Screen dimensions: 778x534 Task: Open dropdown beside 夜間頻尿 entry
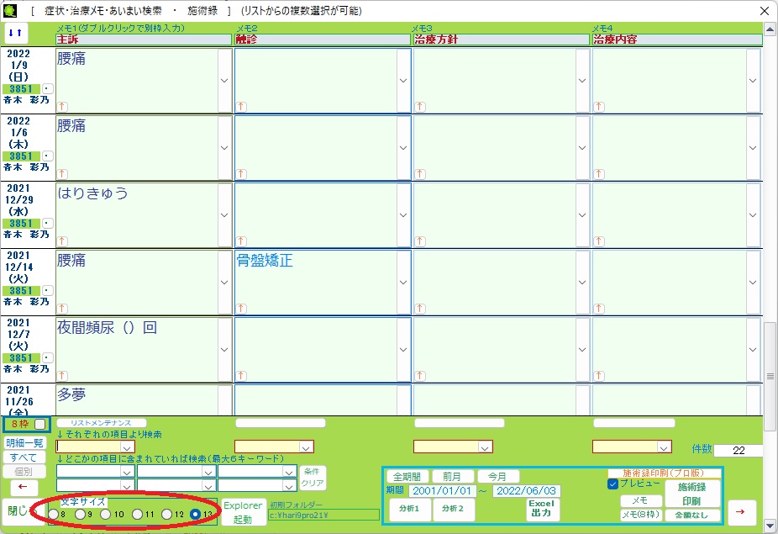[x=224, y=350]
